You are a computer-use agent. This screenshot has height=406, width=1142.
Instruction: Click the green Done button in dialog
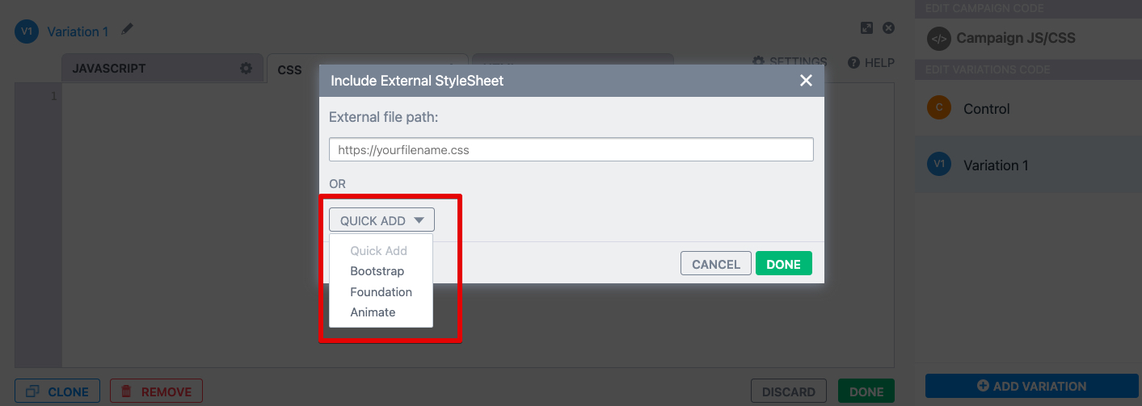click(x=783, y=264)
